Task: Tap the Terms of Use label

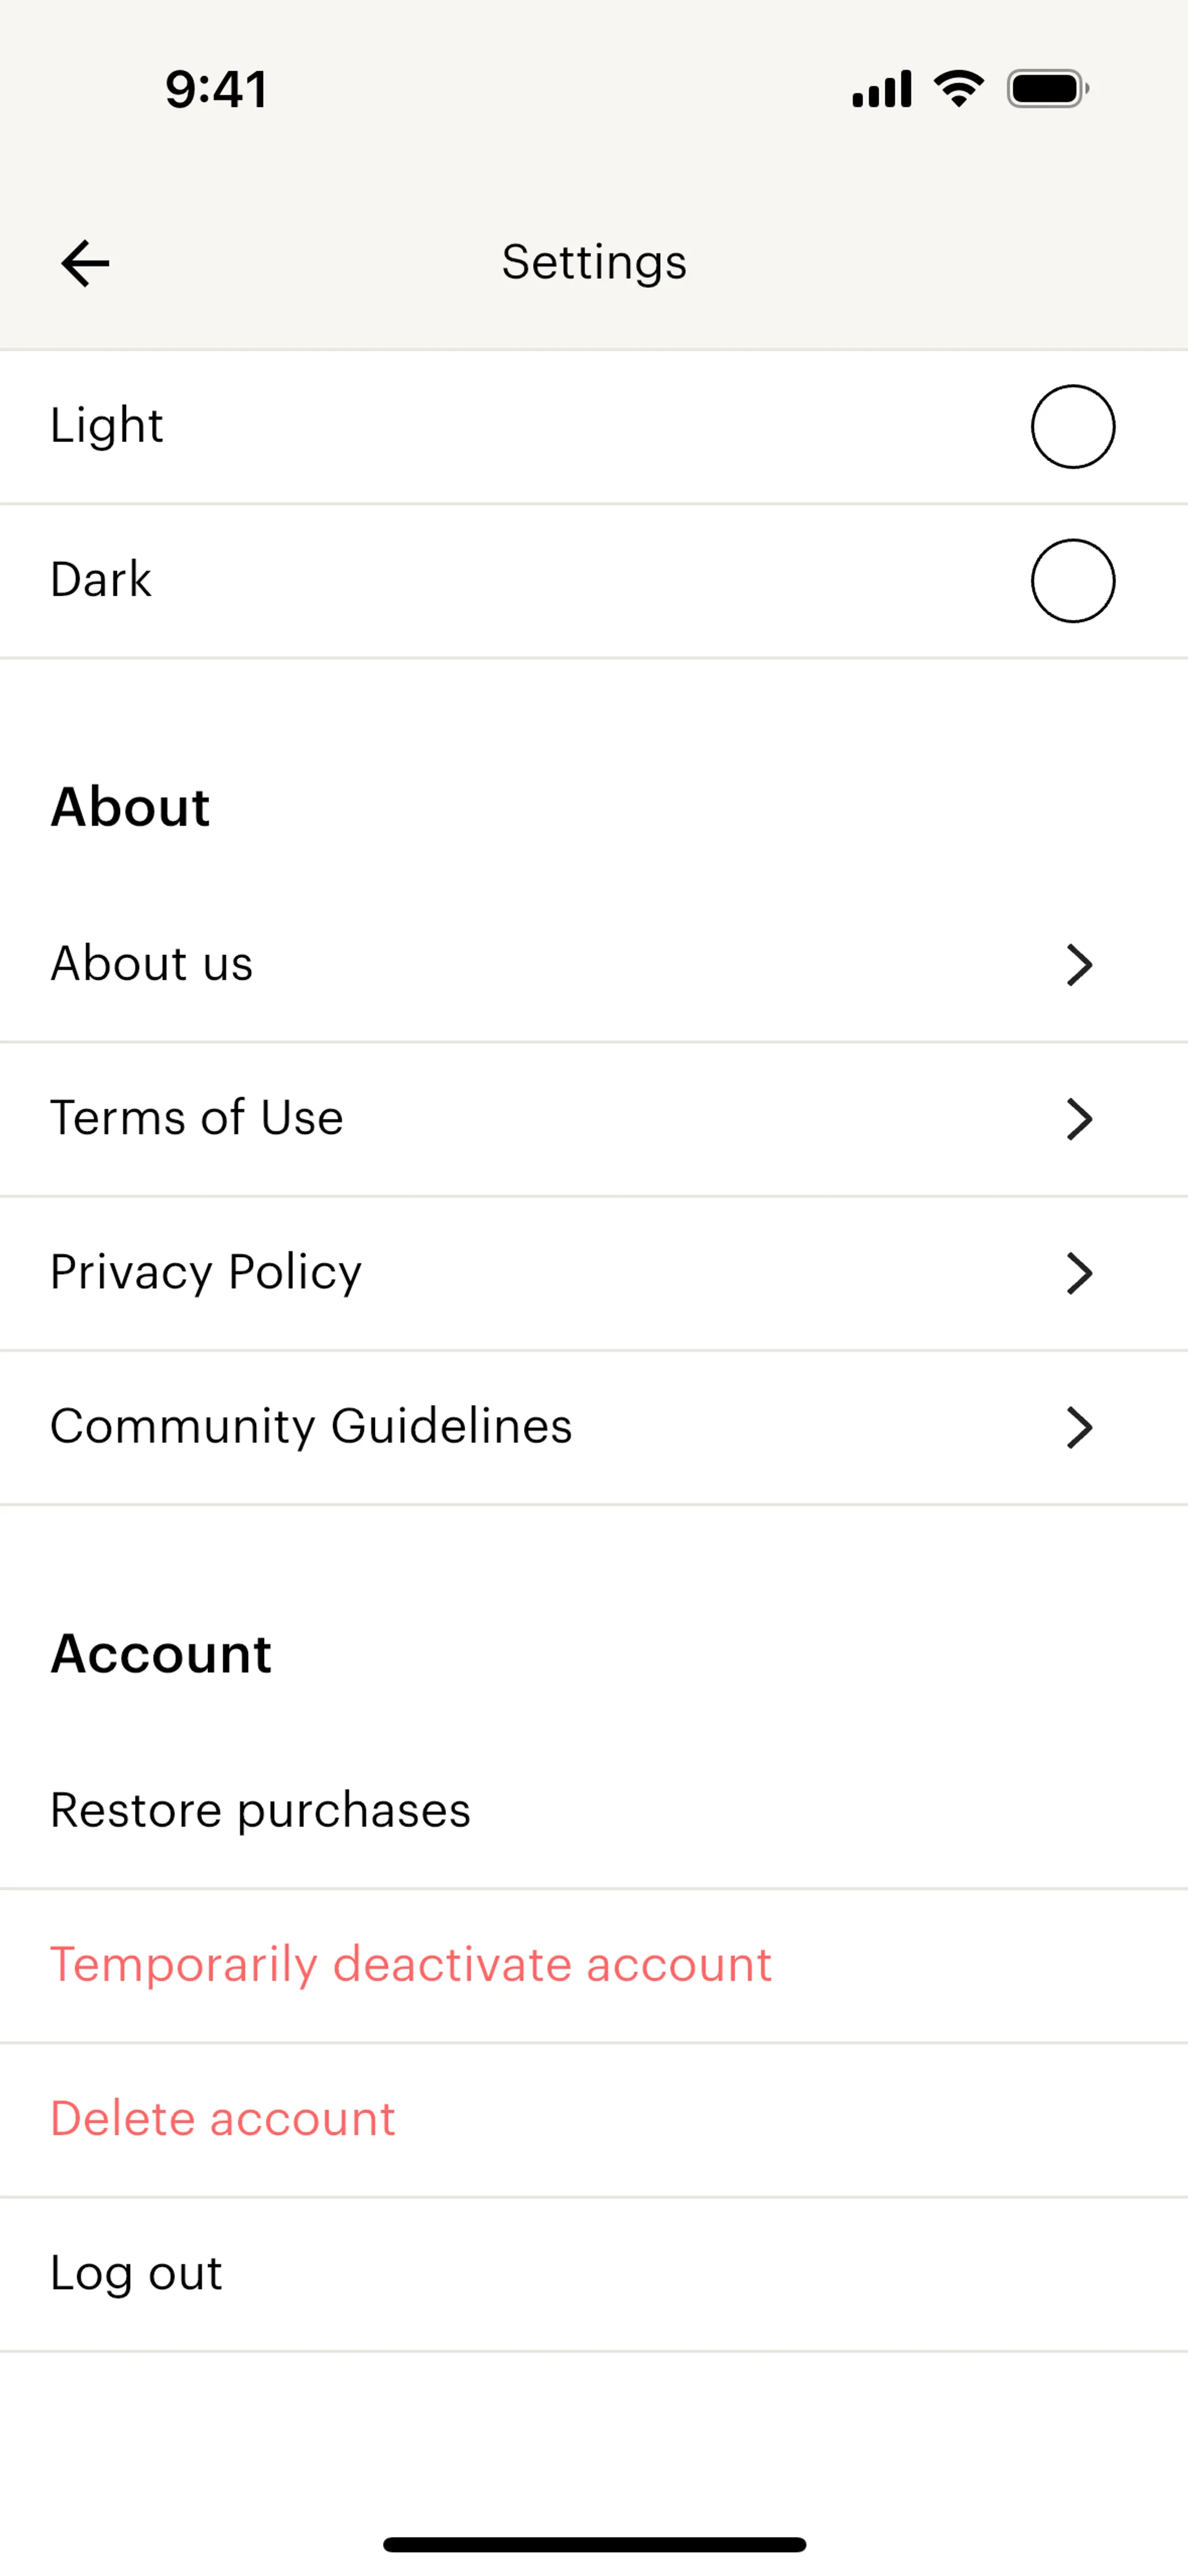Action: point(197,1118)
